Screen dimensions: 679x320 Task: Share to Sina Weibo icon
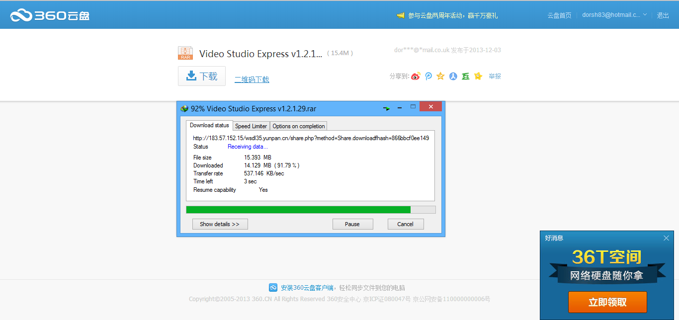click(x=416, y=76)
